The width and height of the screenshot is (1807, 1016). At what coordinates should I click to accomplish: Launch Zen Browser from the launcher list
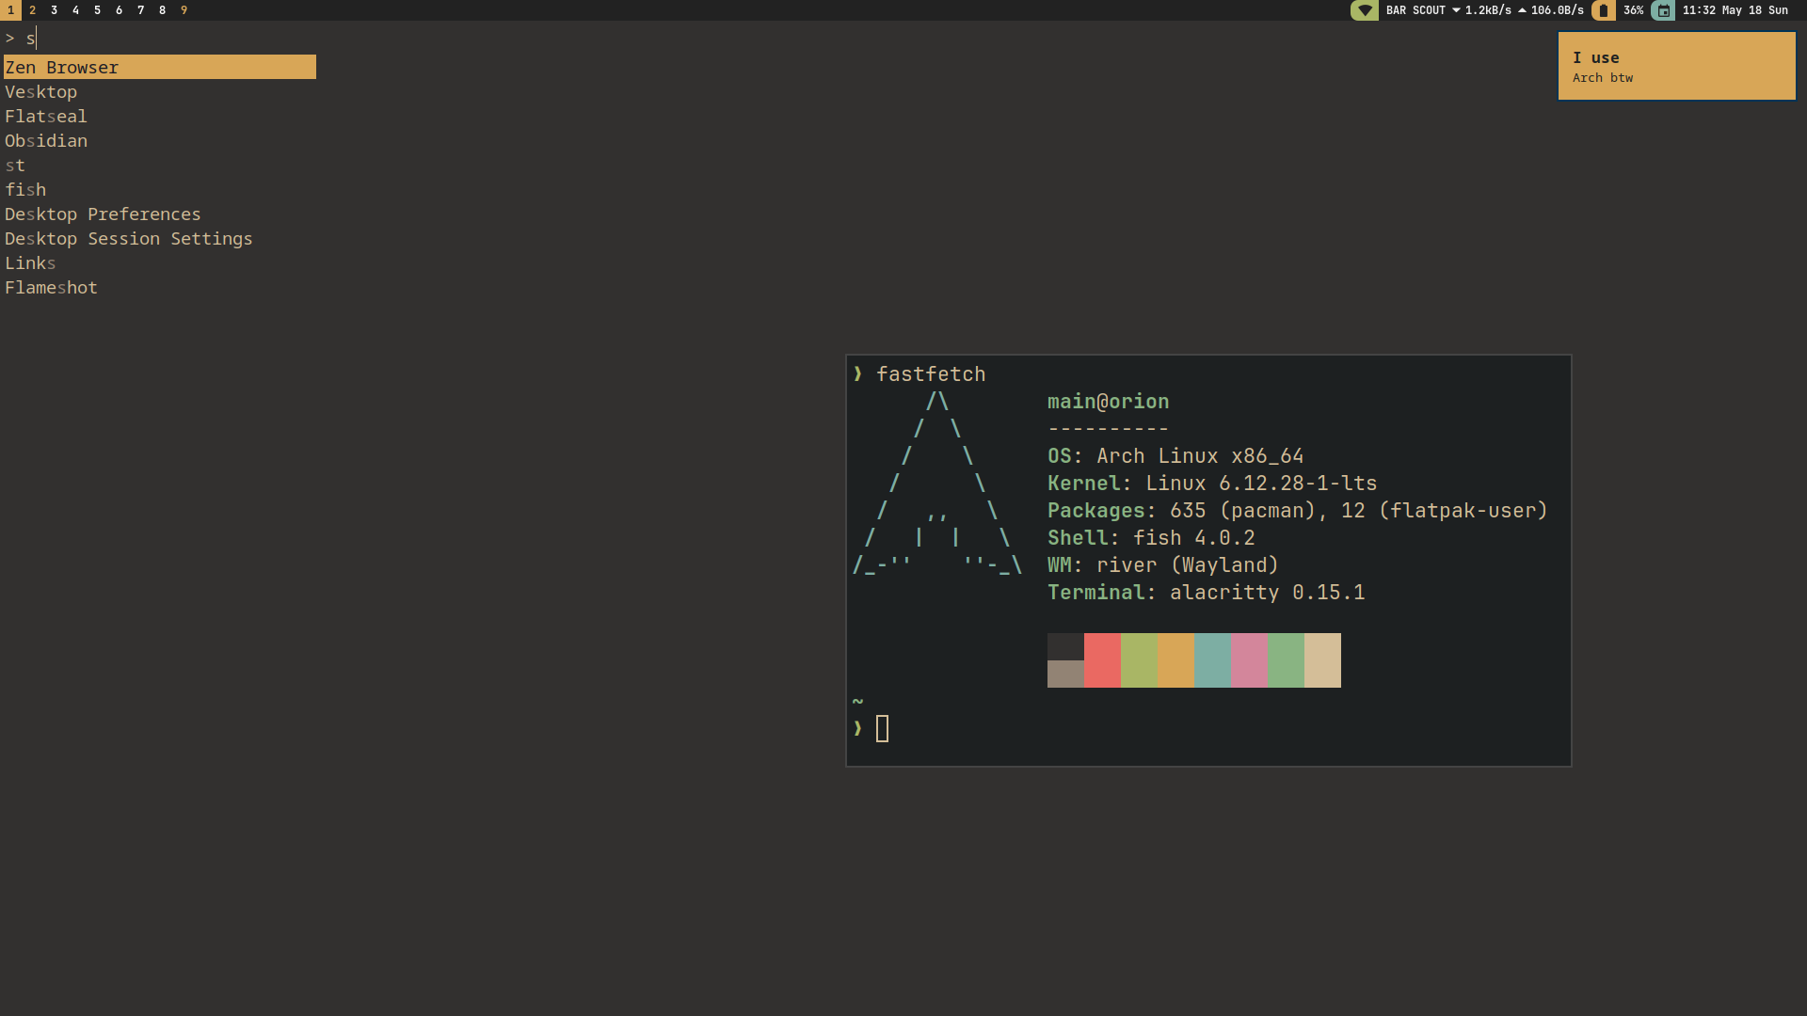[160, 67]
